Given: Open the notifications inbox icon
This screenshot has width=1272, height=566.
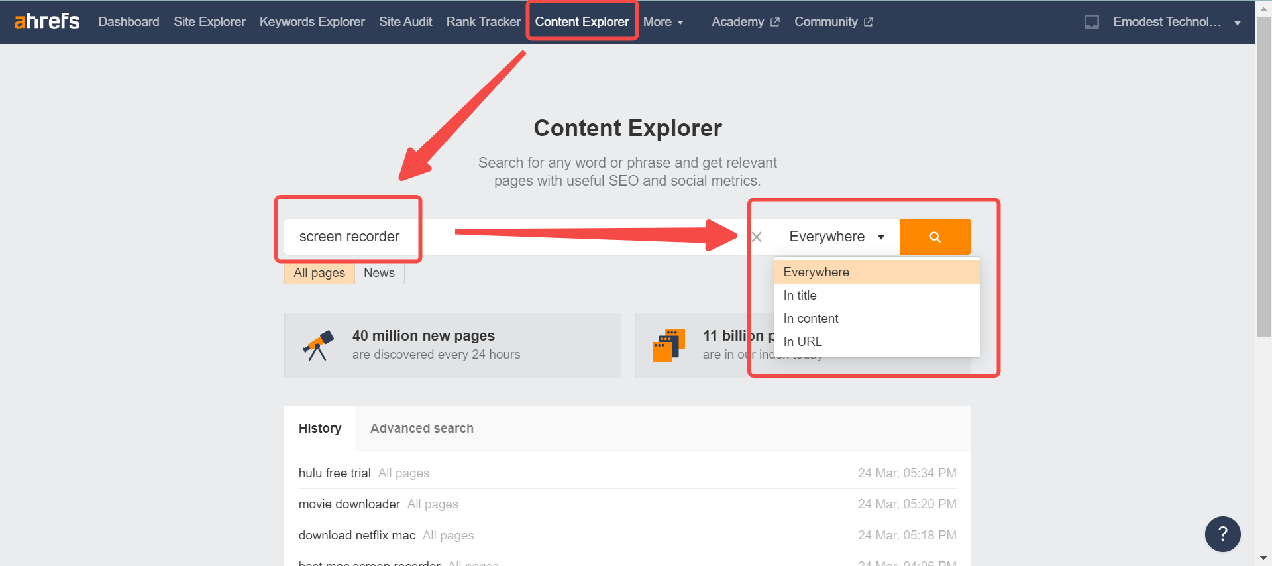Looking at the screenshot, I should click(x=1091, y=22).
